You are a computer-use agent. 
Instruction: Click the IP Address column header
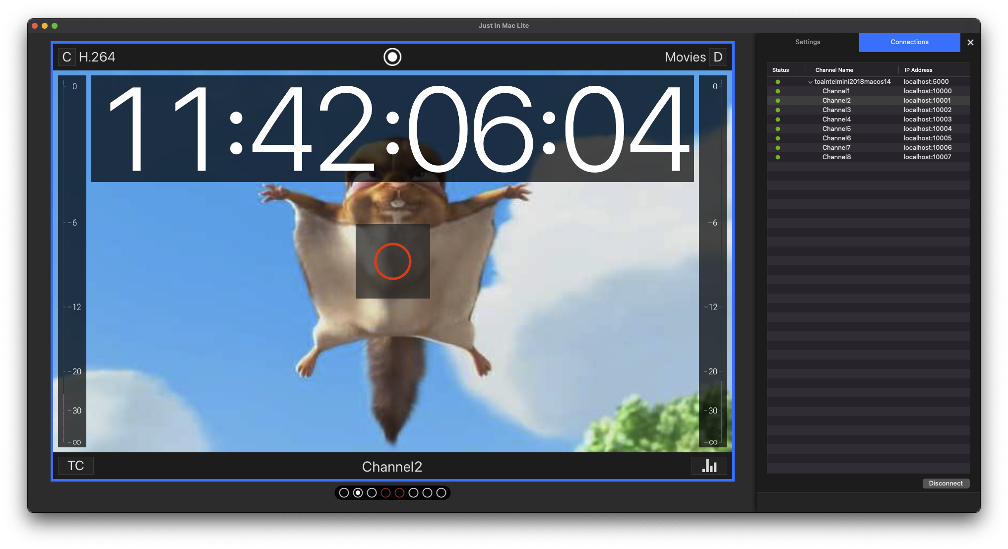918,70
